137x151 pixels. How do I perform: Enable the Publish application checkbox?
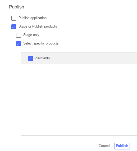tap(14, 18)
